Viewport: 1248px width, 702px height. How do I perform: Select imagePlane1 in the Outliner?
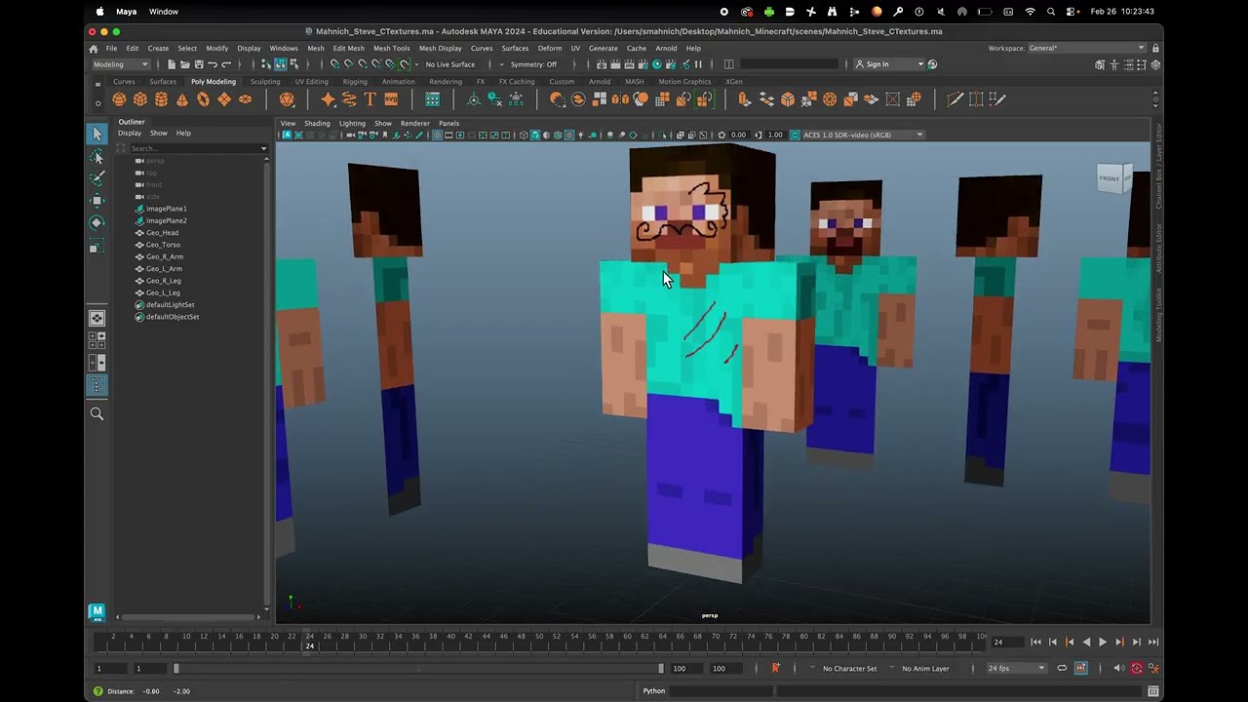pyautogui.click(x=166, y=209)
